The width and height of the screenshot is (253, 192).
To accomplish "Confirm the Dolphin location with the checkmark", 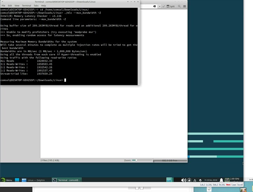I will (164, 6).
